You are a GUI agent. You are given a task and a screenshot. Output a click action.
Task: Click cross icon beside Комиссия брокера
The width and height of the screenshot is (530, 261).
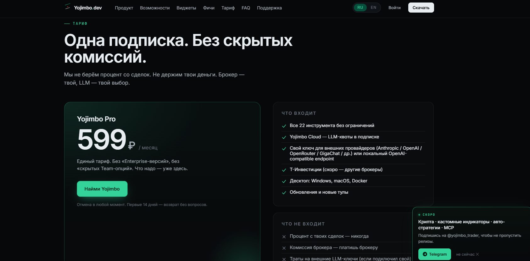pos(284,248)
